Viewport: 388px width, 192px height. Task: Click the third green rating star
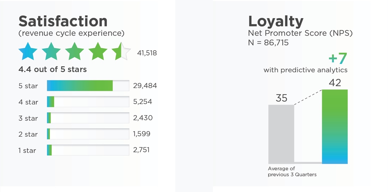pos(75,52)
